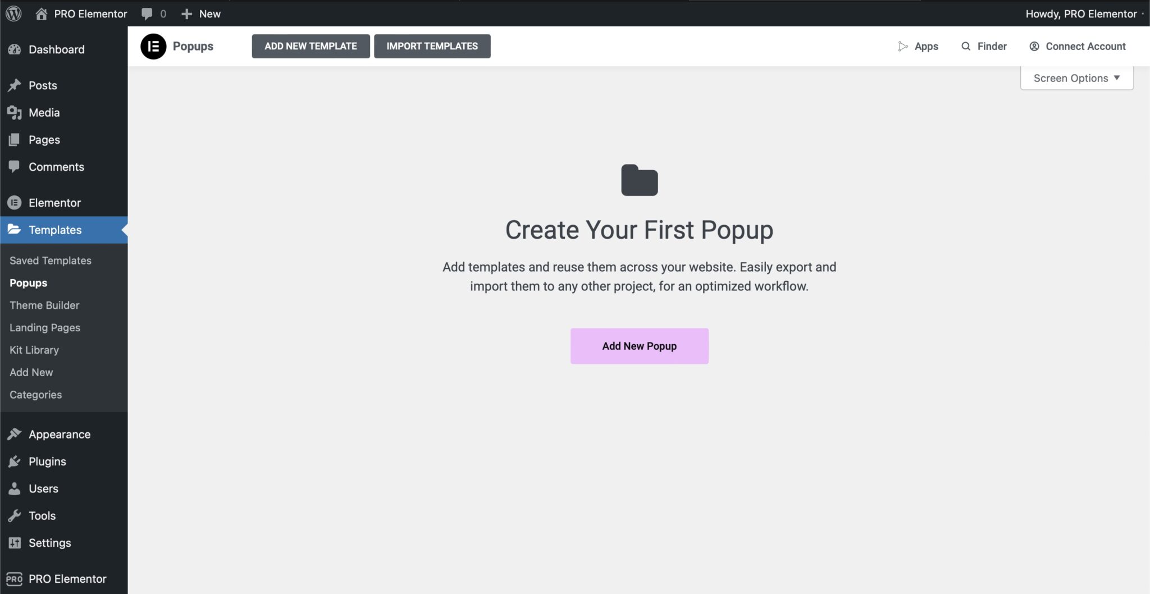Viewport: 1150px width, 594px height.
Task: Open PRO Elementor at sidebar bottom
Action: pos(64,579)
